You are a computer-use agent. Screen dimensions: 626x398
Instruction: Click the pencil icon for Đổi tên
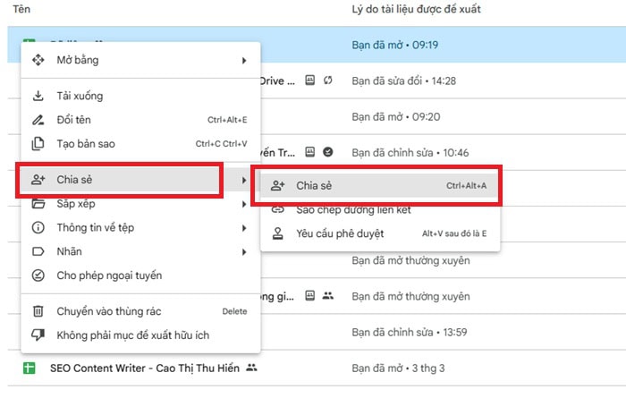(38, 120)
